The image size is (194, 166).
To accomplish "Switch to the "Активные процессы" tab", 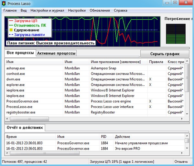I will [x=56, y=53].
